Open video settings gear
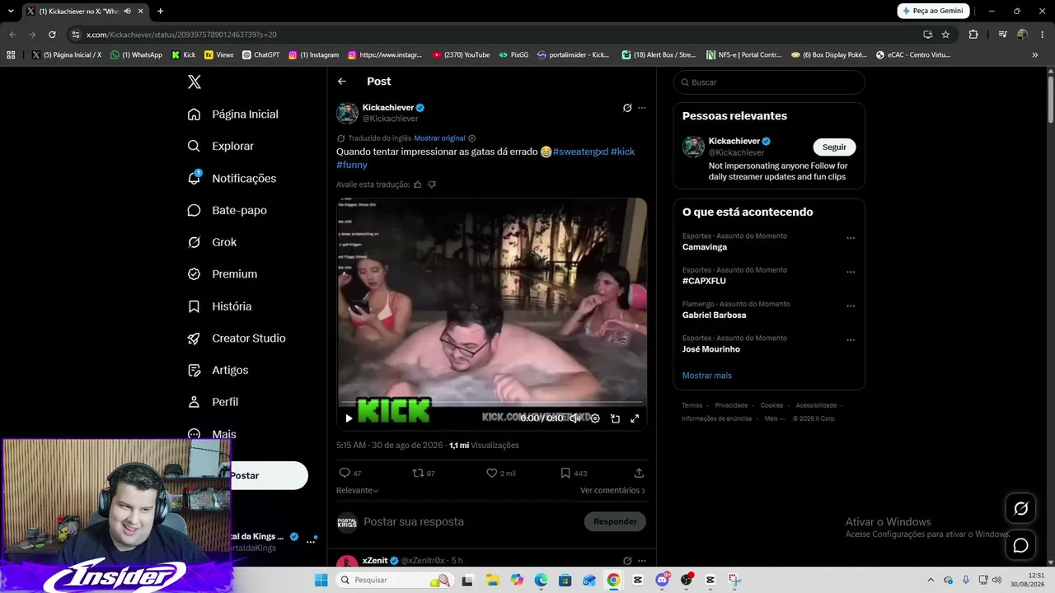 click(595, 418)
